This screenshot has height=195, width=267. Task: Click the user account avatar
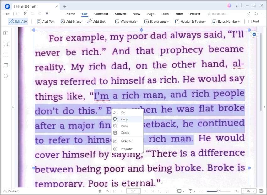[x=229, y=5]
